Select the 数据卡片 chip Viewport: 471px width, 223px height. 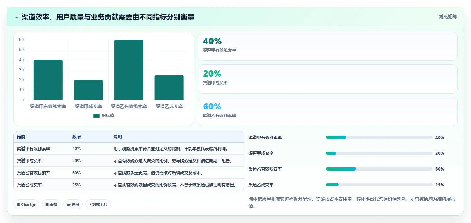98,204
